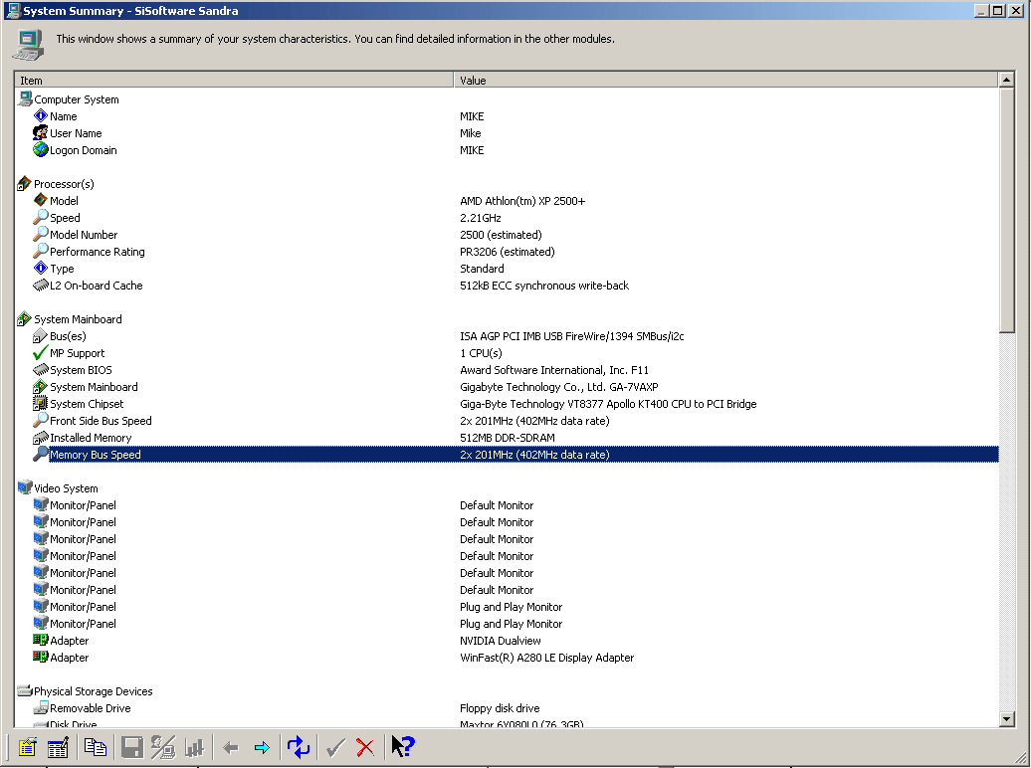The width and height of the screenshot is (1031, 768).
Task: Click the value PR3206 (estimated)
Action: pos(507,252)
